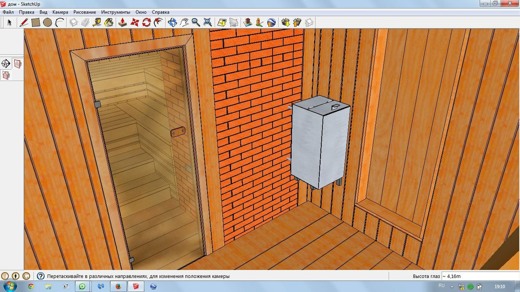This screenshot has height=292, width=520.
Task: Click the Zoom Extents tool
Action: click(208, 22)
